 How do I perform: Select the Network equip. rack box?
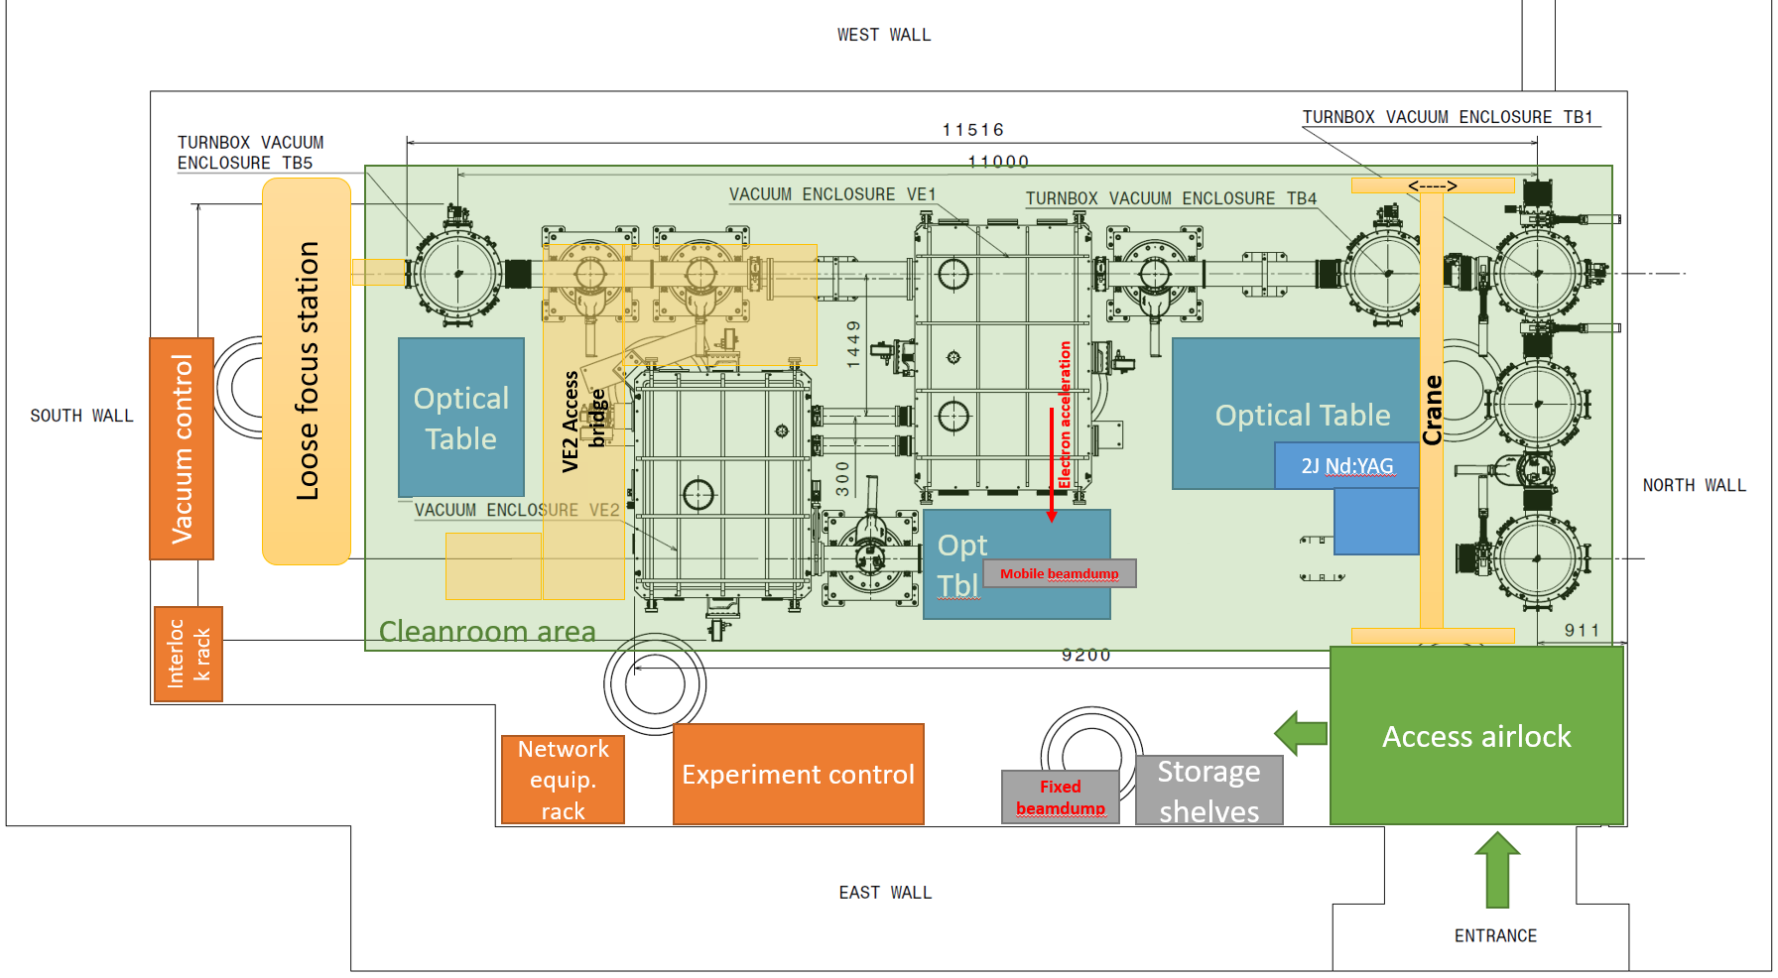pos(563,780)
